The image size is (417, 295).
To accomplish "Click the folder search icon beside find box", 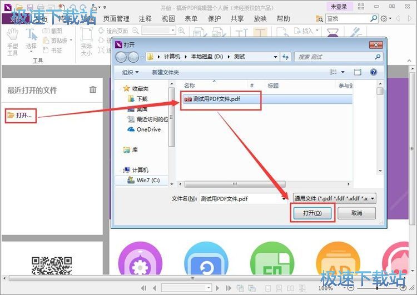I will (319, 18).
